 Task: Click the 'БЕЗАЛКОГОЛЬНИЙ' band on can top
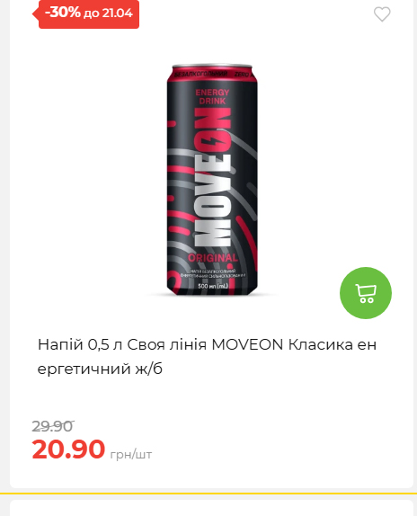201,75
